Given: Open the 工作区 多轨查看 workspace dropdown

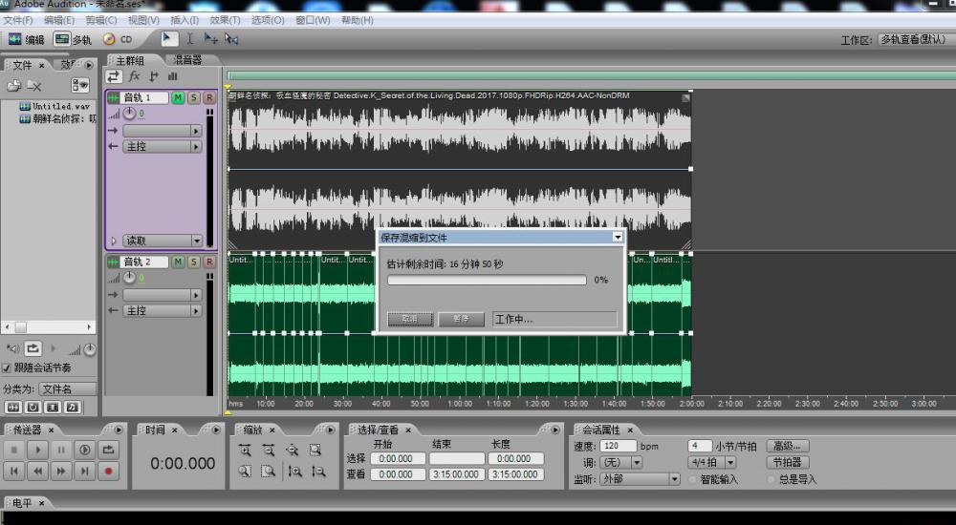Looking at the screenshot, I should click(x=915, y=39).
